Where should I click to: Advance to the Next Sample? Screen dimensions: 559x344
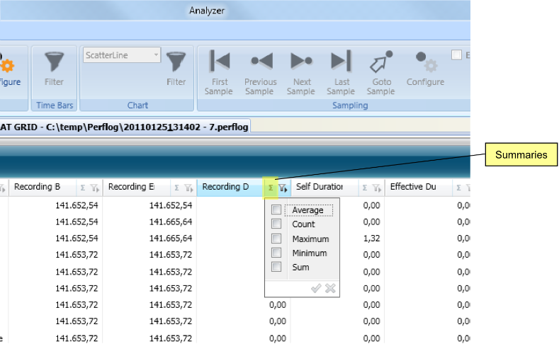[x=301, y=73]
